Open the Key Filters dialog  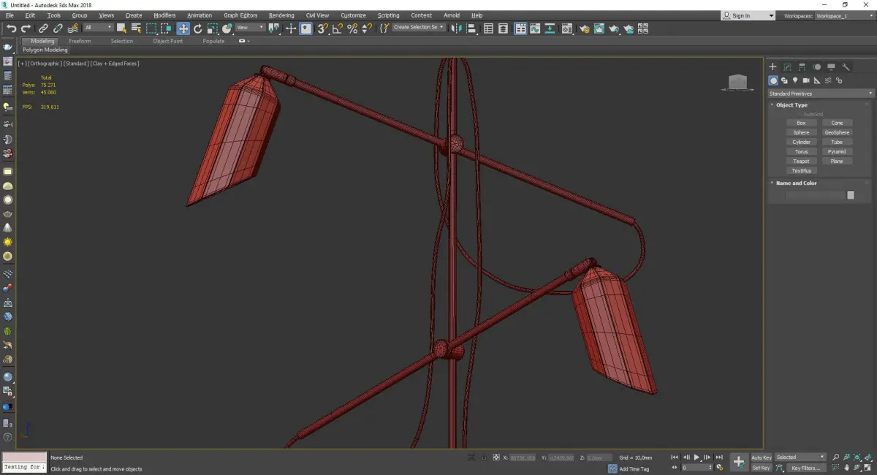pyautogui.click(x=805, y=468)
